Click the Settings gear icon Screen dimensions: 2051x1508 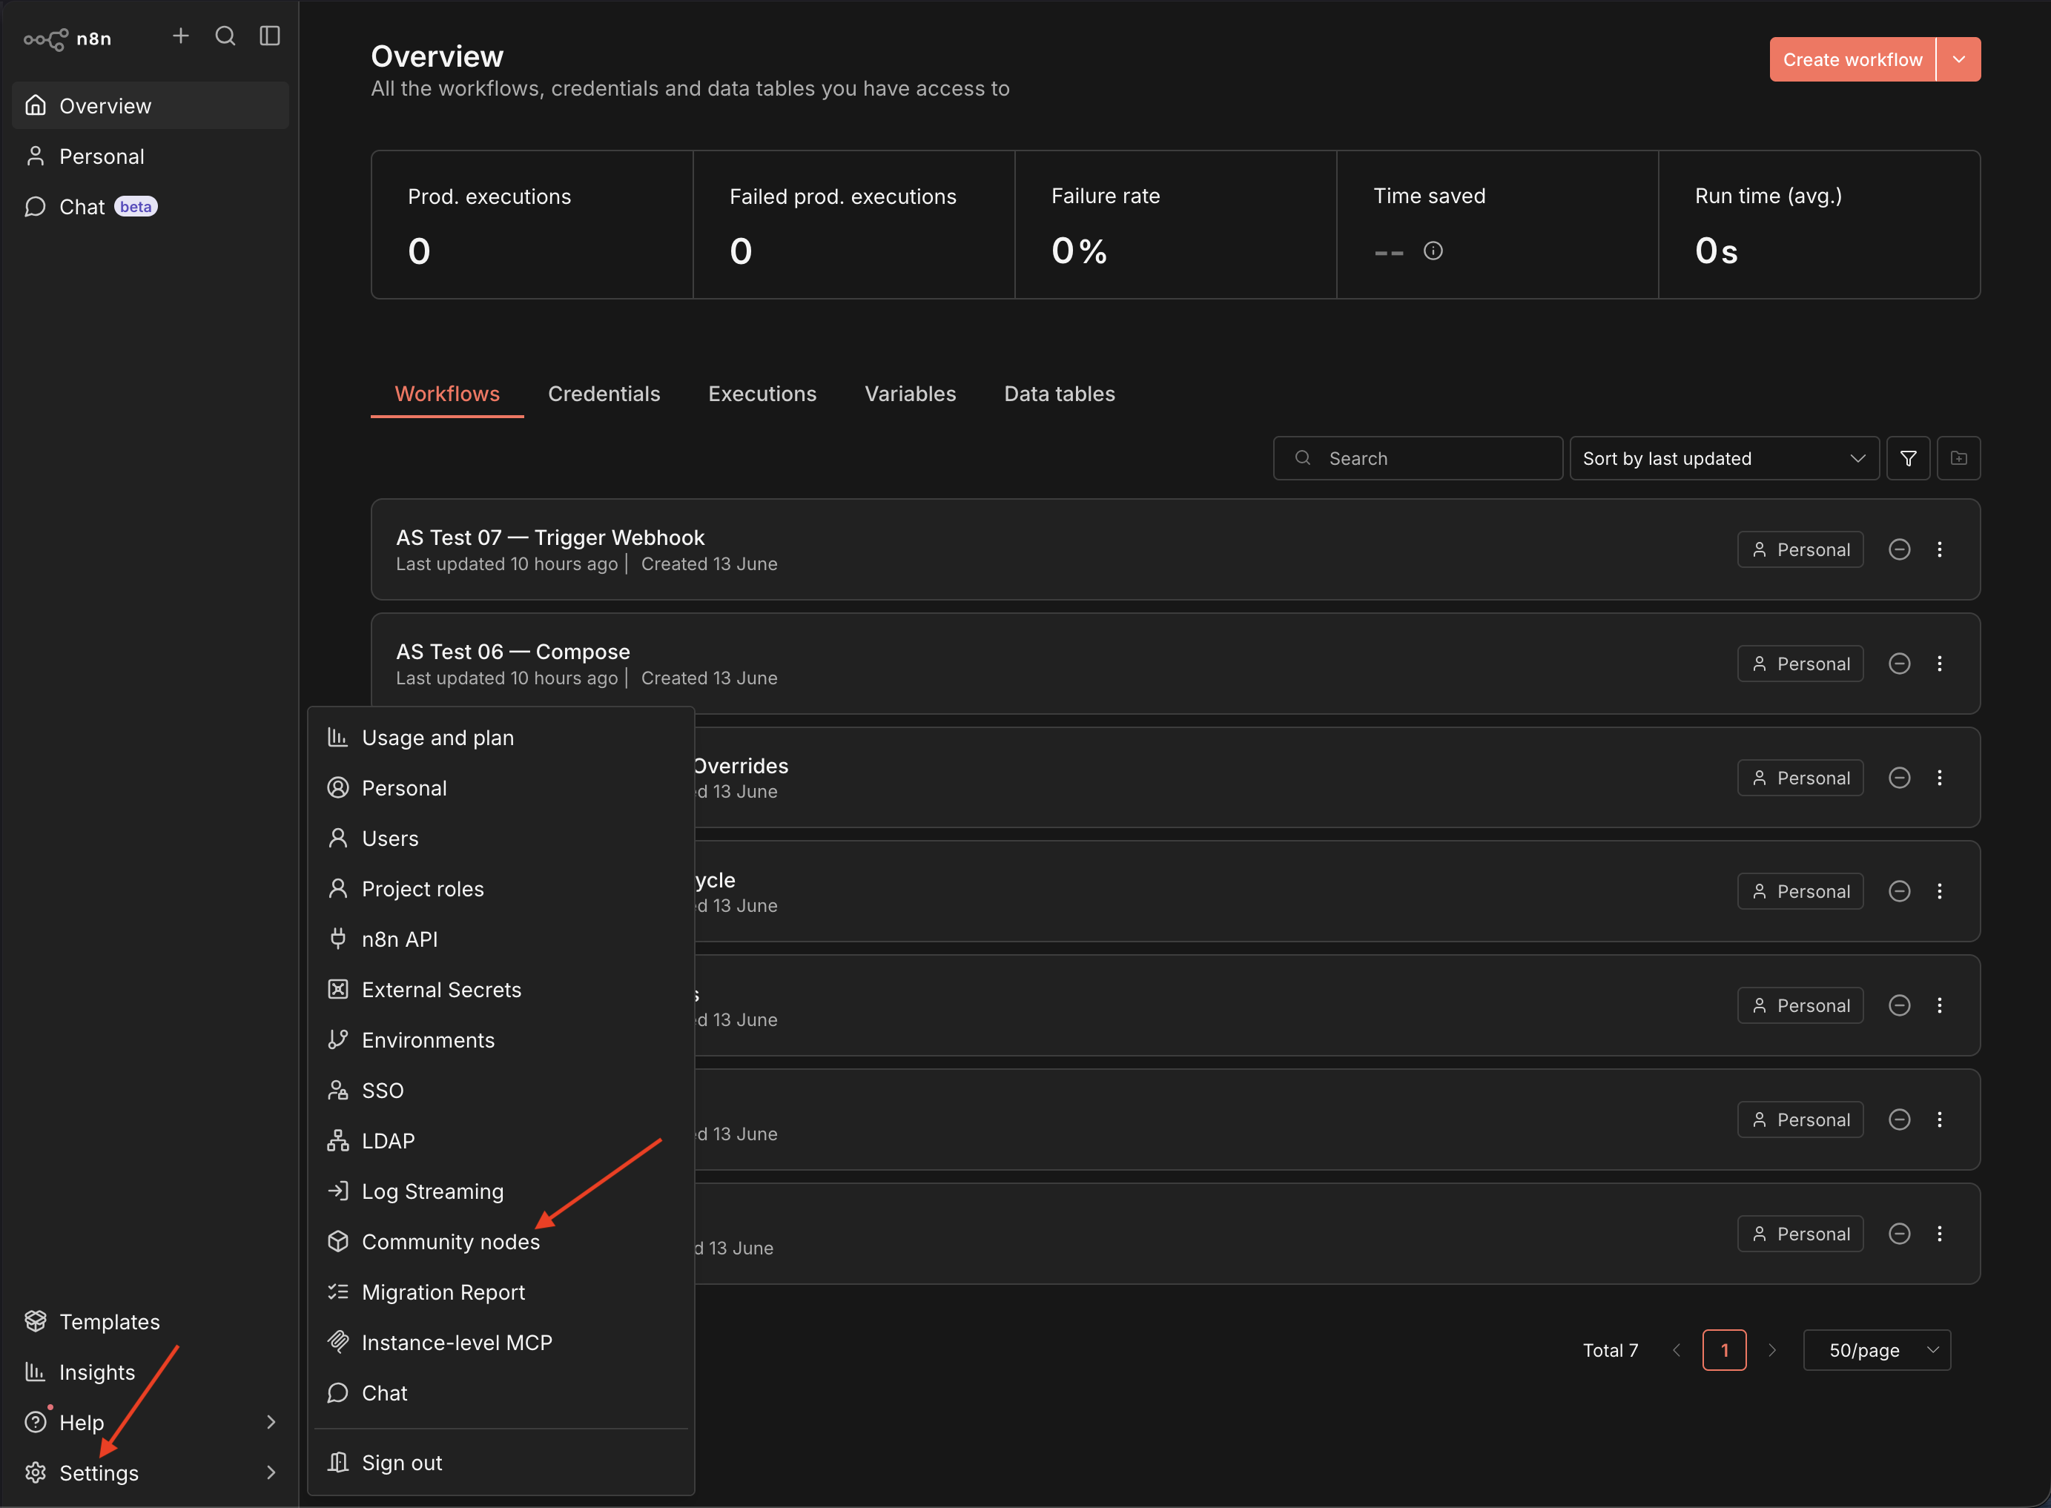(x=36, y=1472)
